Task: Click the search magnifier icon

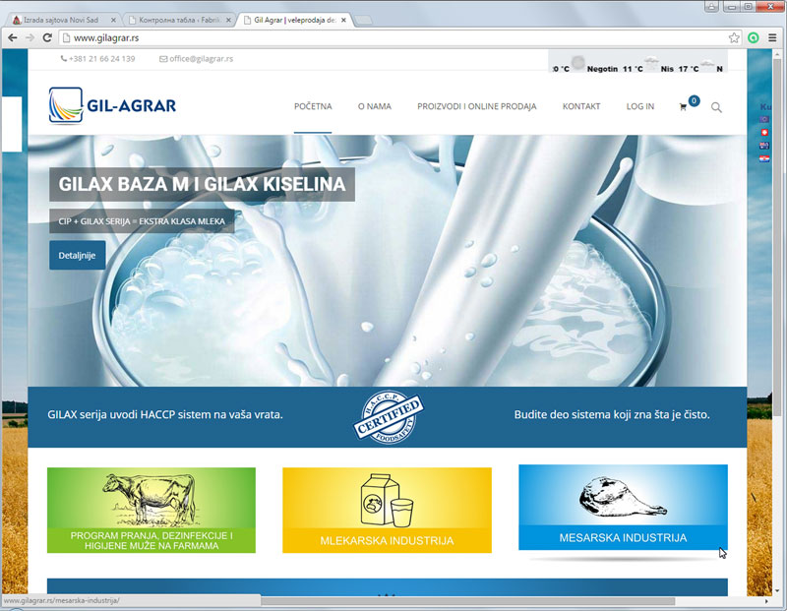Action: click(716, 107)
